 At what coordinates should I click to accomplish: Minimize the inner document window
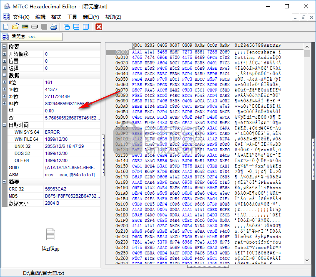point(295,18)
